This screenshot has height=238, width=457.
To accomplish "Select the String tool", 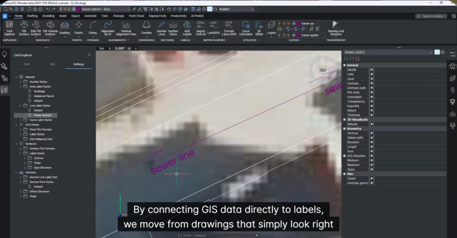I will [93, 28].
